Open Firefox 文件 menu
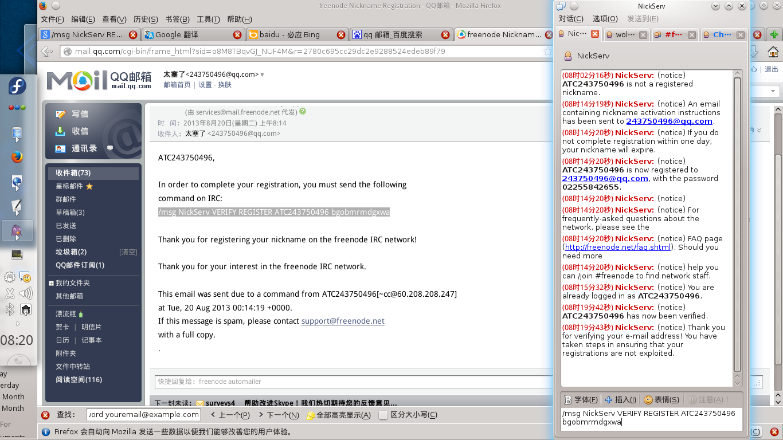 [x=52, y=19]
